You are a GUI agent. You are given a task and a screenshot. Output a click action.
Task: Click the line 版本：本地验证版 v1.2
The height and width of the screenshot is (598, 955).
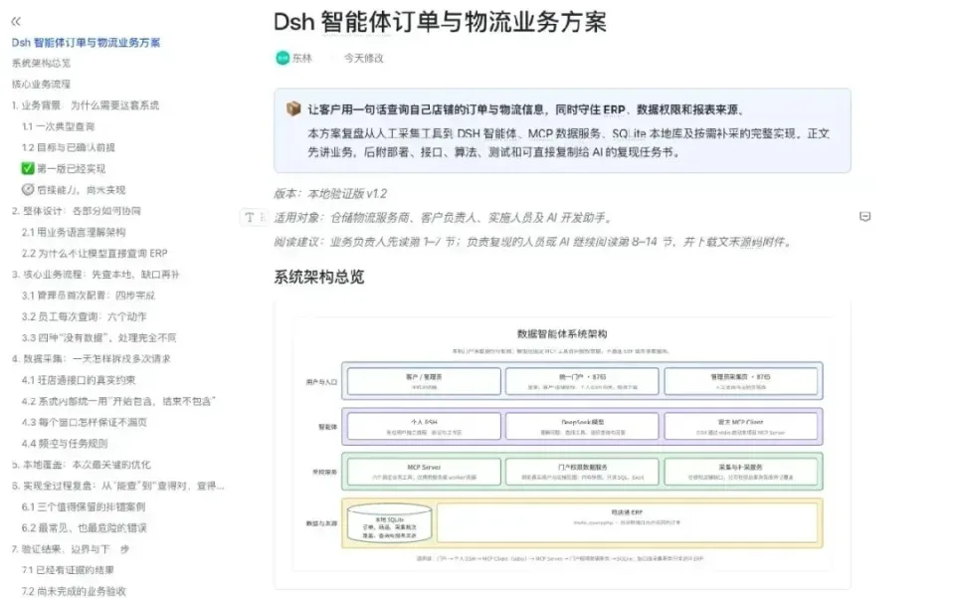coord(330,194)
